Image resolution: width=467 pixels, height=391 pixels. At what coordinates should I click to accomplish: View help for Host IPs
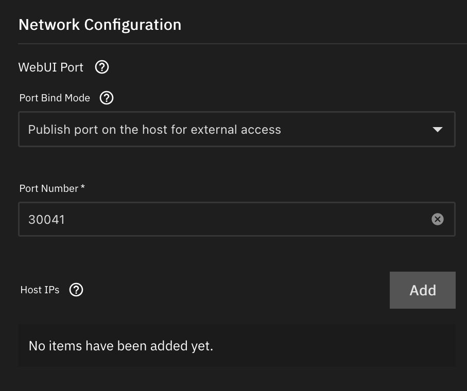point(76,290)
